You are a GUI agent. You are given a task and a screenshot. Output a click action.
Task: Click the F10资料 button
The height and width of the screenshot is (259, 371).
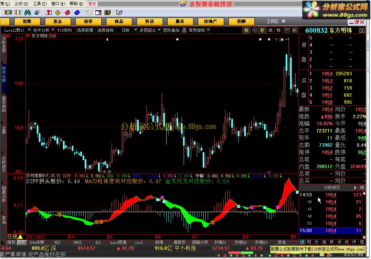click(x=65, y=30)
